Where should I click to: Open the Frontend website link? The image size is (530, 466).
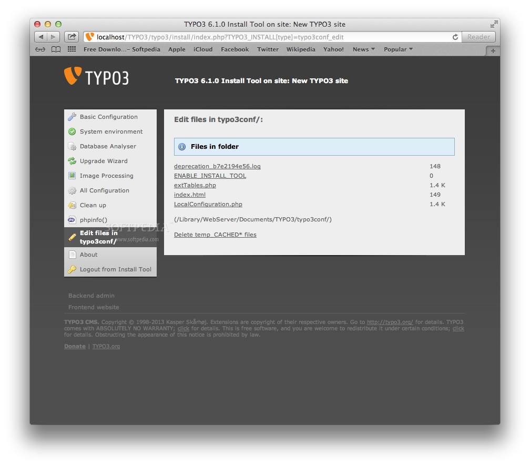94,307
